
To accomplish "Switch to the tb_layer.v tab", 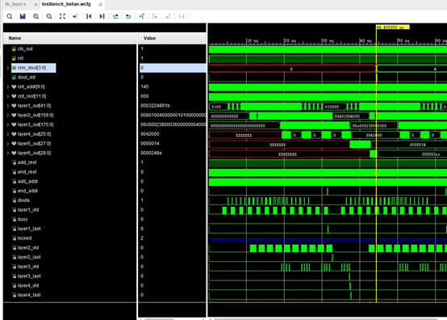I will click(x=15, y=4).
